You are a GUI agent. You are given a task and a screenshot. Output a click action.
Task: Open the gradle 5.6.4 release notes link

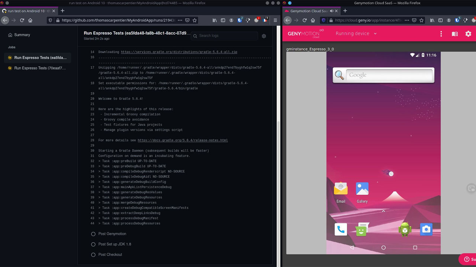[x=183, y=140]
